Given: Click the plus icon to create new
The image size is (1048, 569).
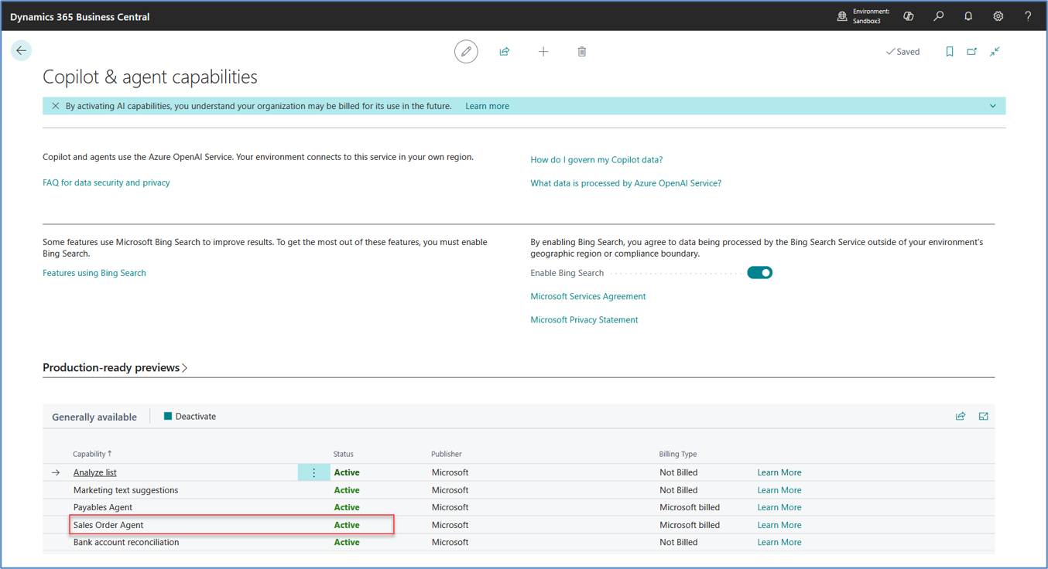Looking at the screenshot, I should pos(543,52).
